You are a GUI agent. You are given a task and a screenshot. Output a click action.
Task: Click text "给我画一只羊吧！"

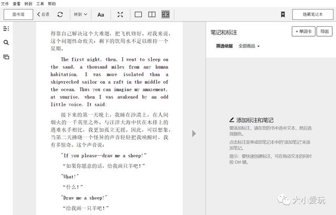[x=86, y=208]
